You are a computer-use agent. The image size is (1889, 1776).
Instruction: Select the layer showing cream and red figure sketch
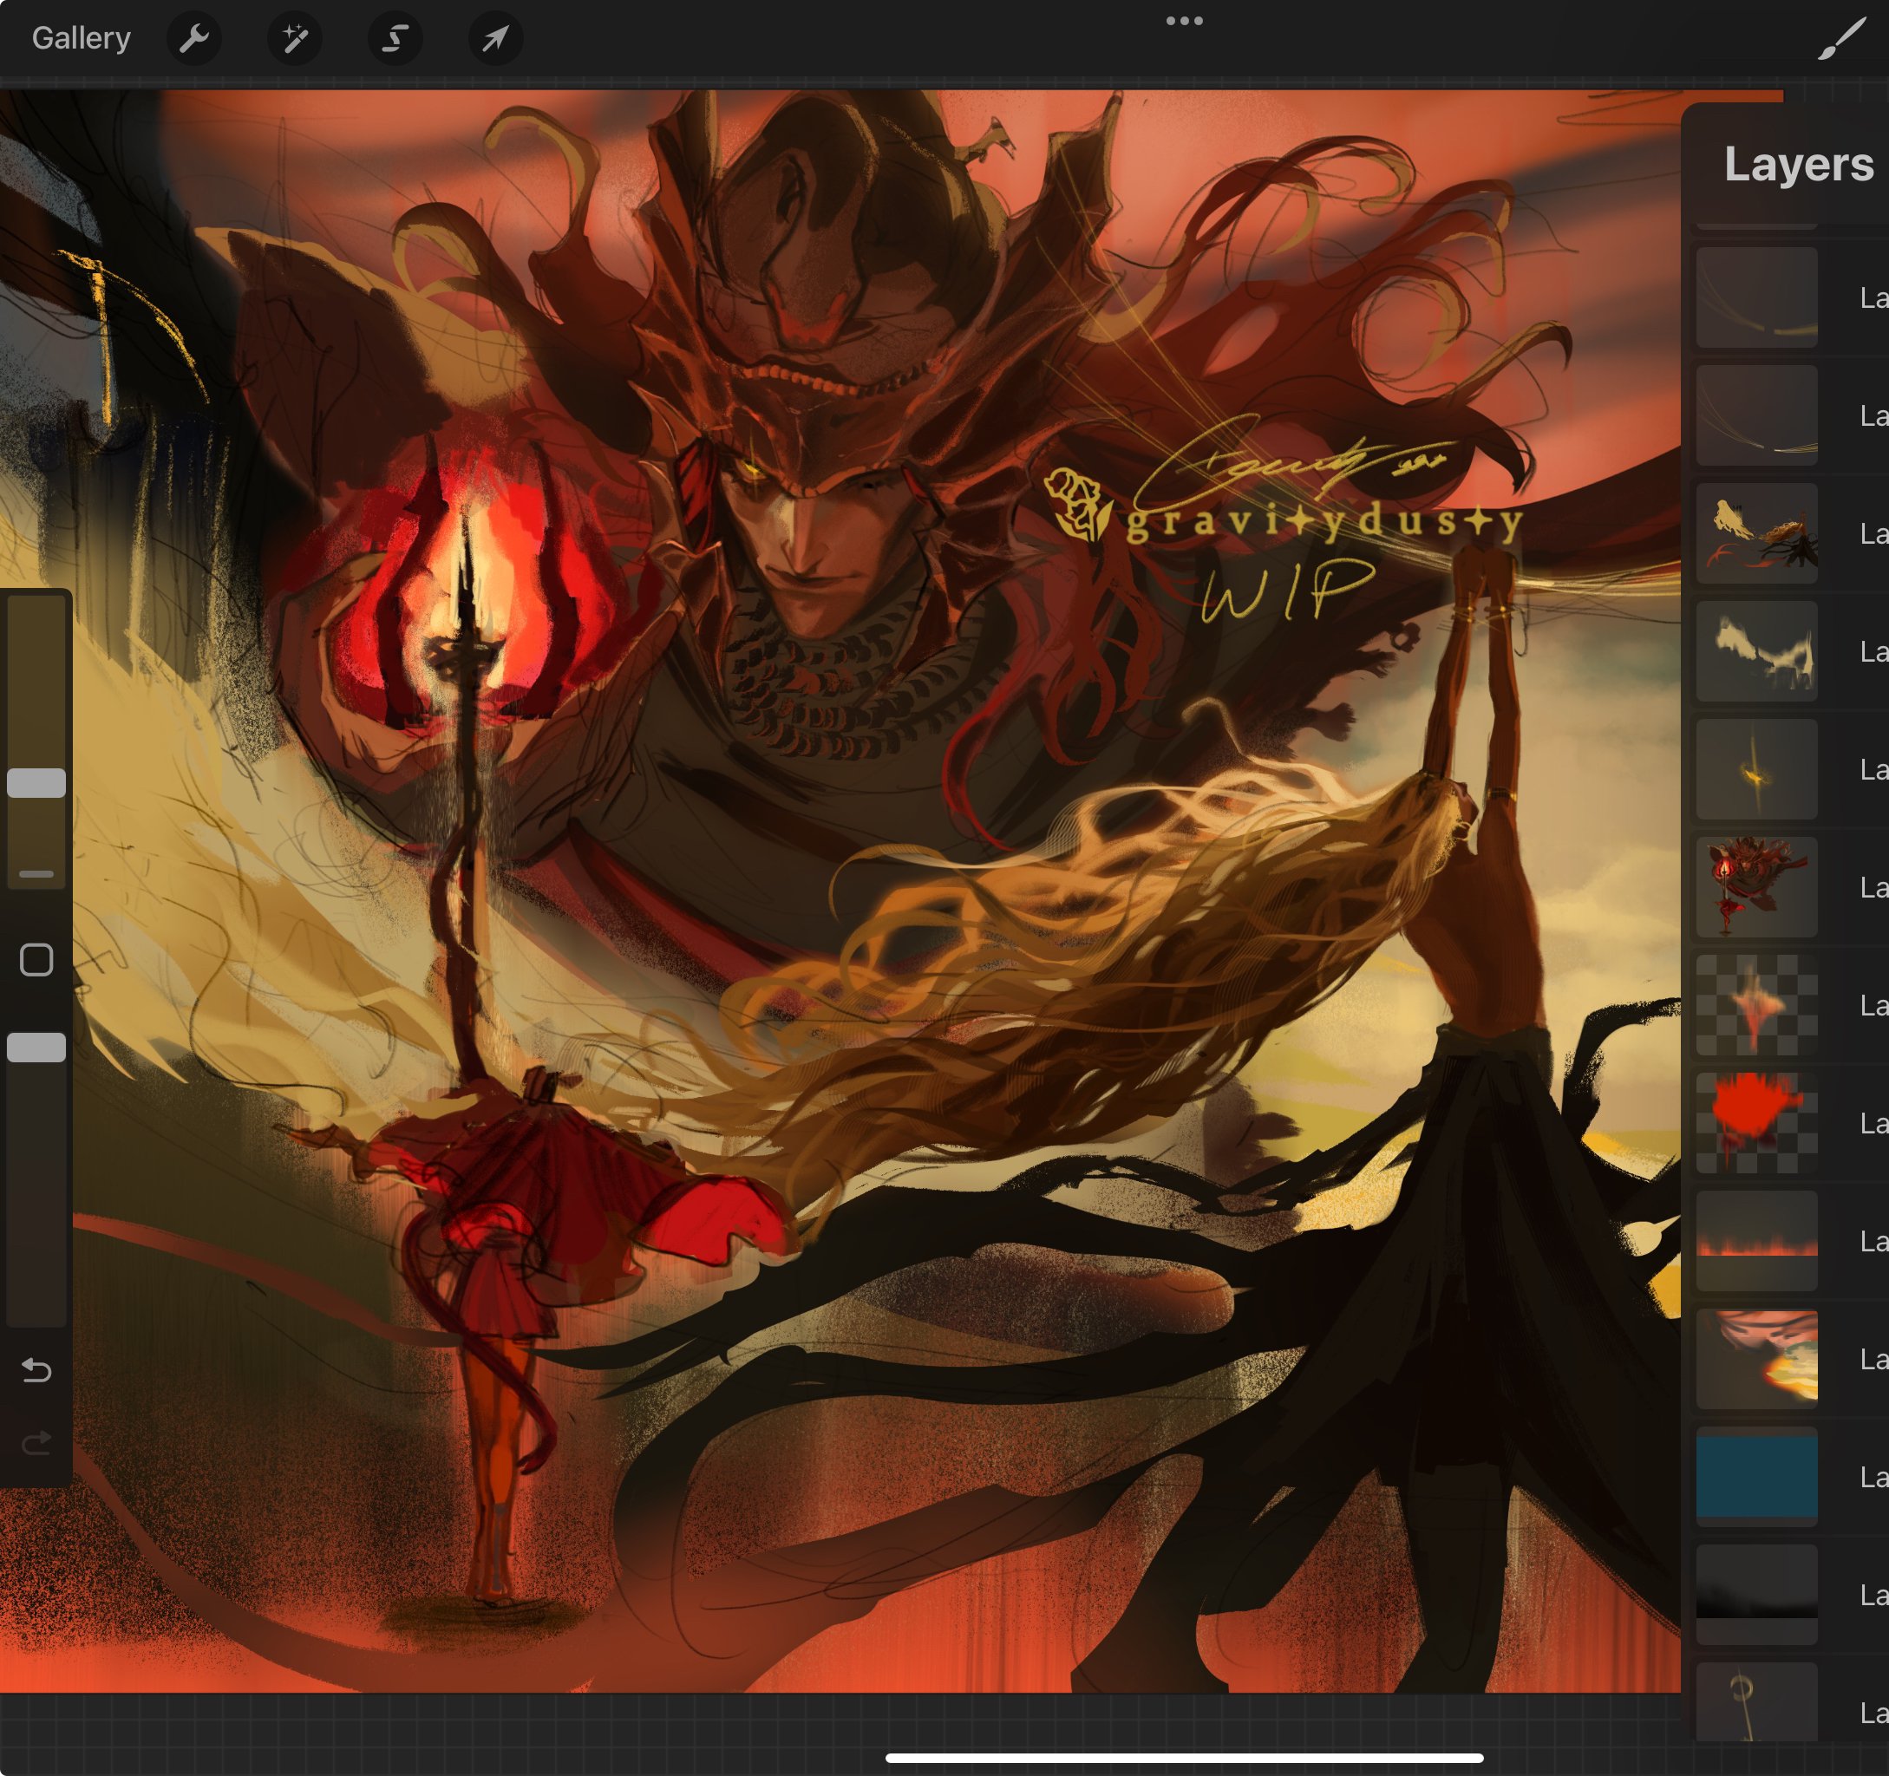pyautogui.click(x=1756, y=533)
